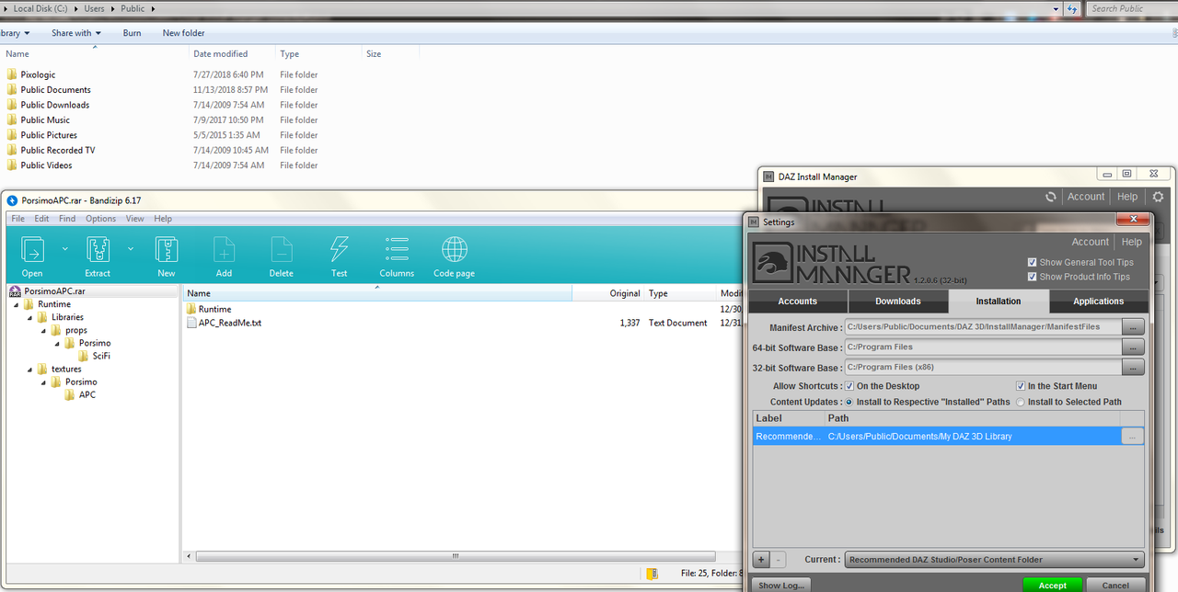Click the Columns icon in Bandizip toolbar
The image size is (1178, 592).
(397, 250)
